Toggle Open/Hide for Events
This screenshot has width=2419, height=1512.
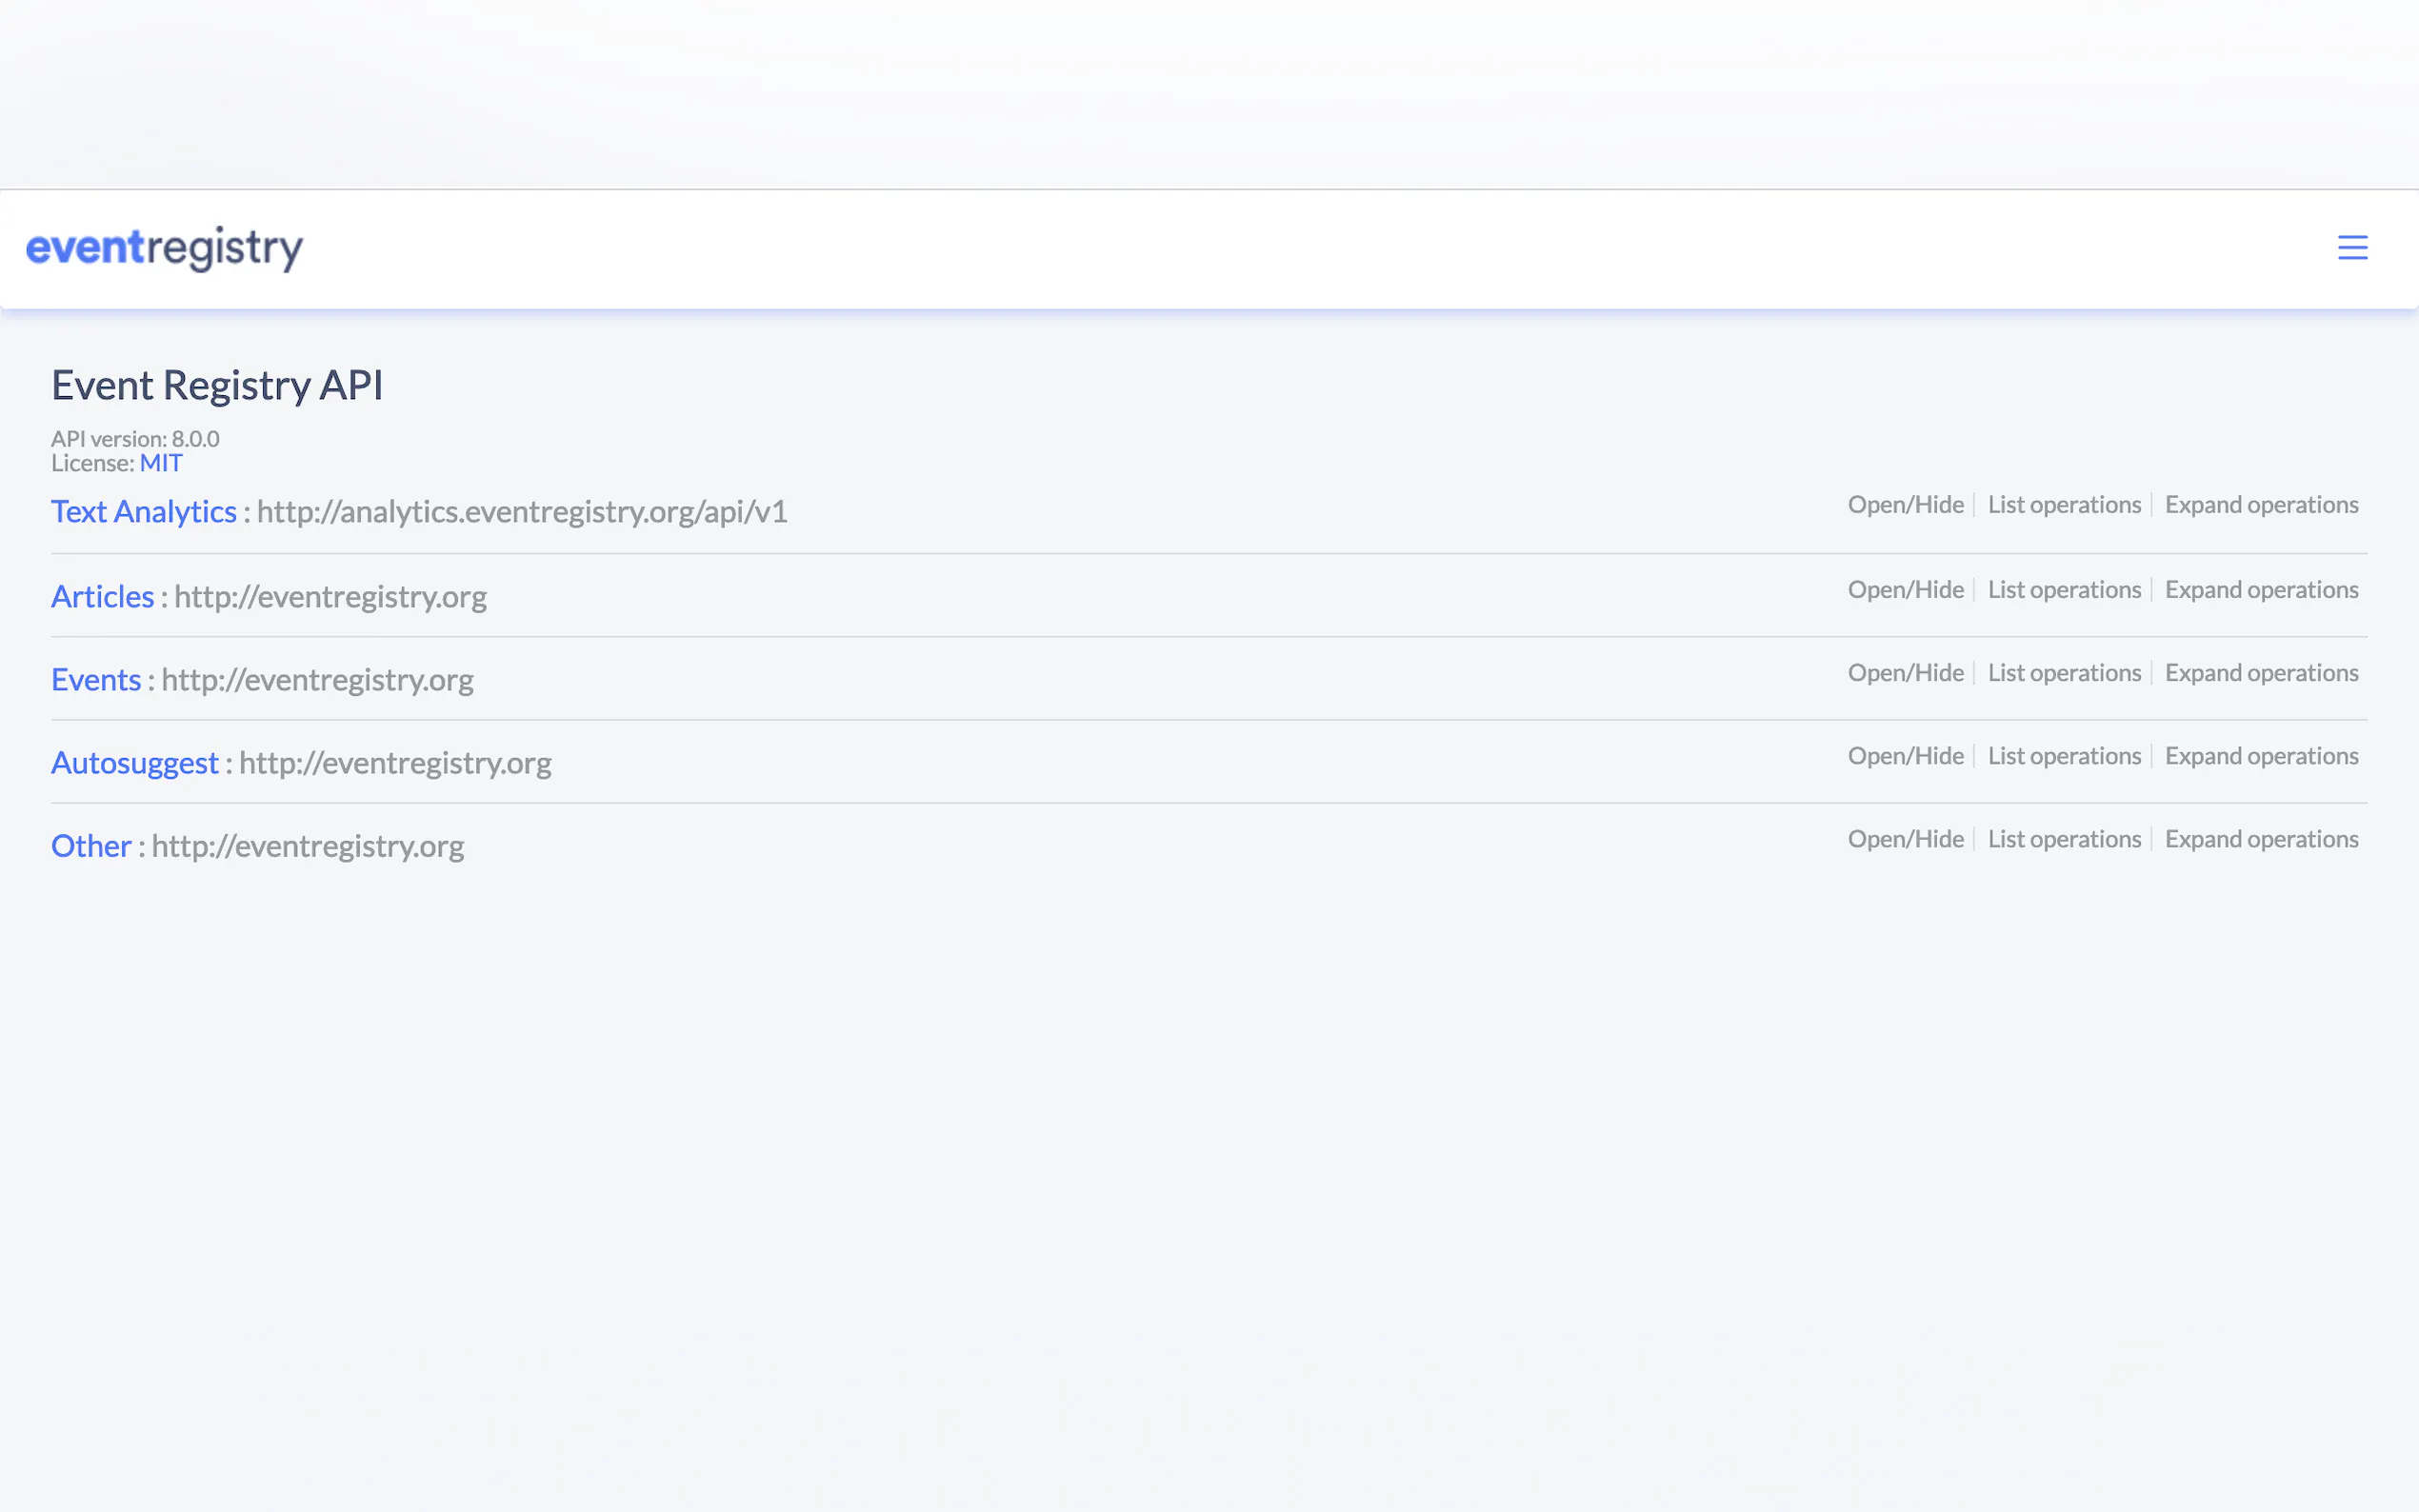[1905, 673]
